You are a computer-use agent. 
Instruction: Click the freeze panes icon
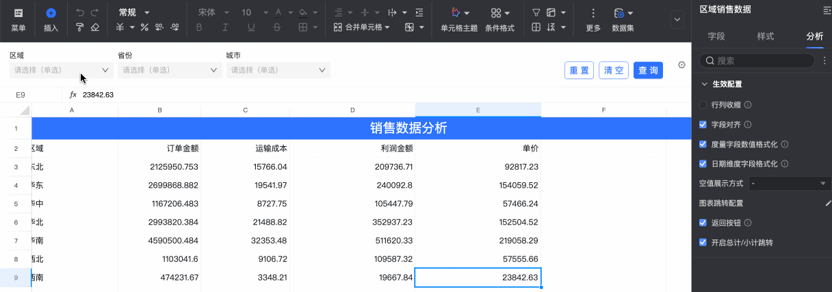click(x=551, y=13)
